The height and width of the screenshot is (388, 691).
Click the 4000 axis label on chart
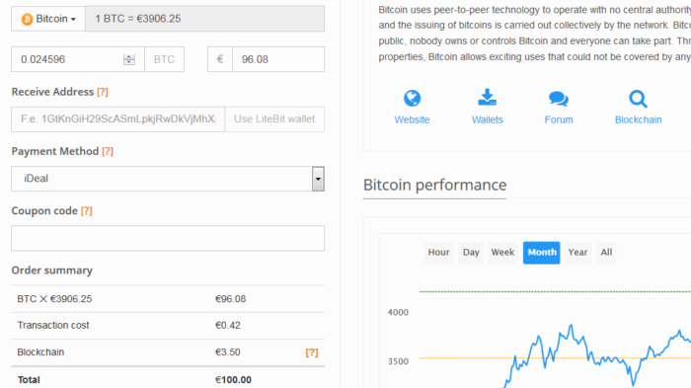(x=398, y=313)
